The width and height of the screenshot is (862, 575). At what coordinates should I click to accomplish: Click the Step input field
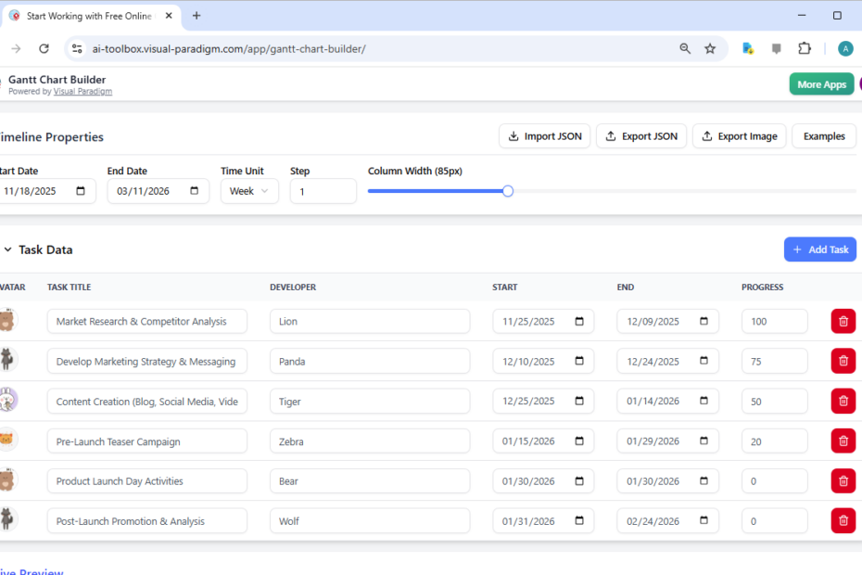[323, 190]
